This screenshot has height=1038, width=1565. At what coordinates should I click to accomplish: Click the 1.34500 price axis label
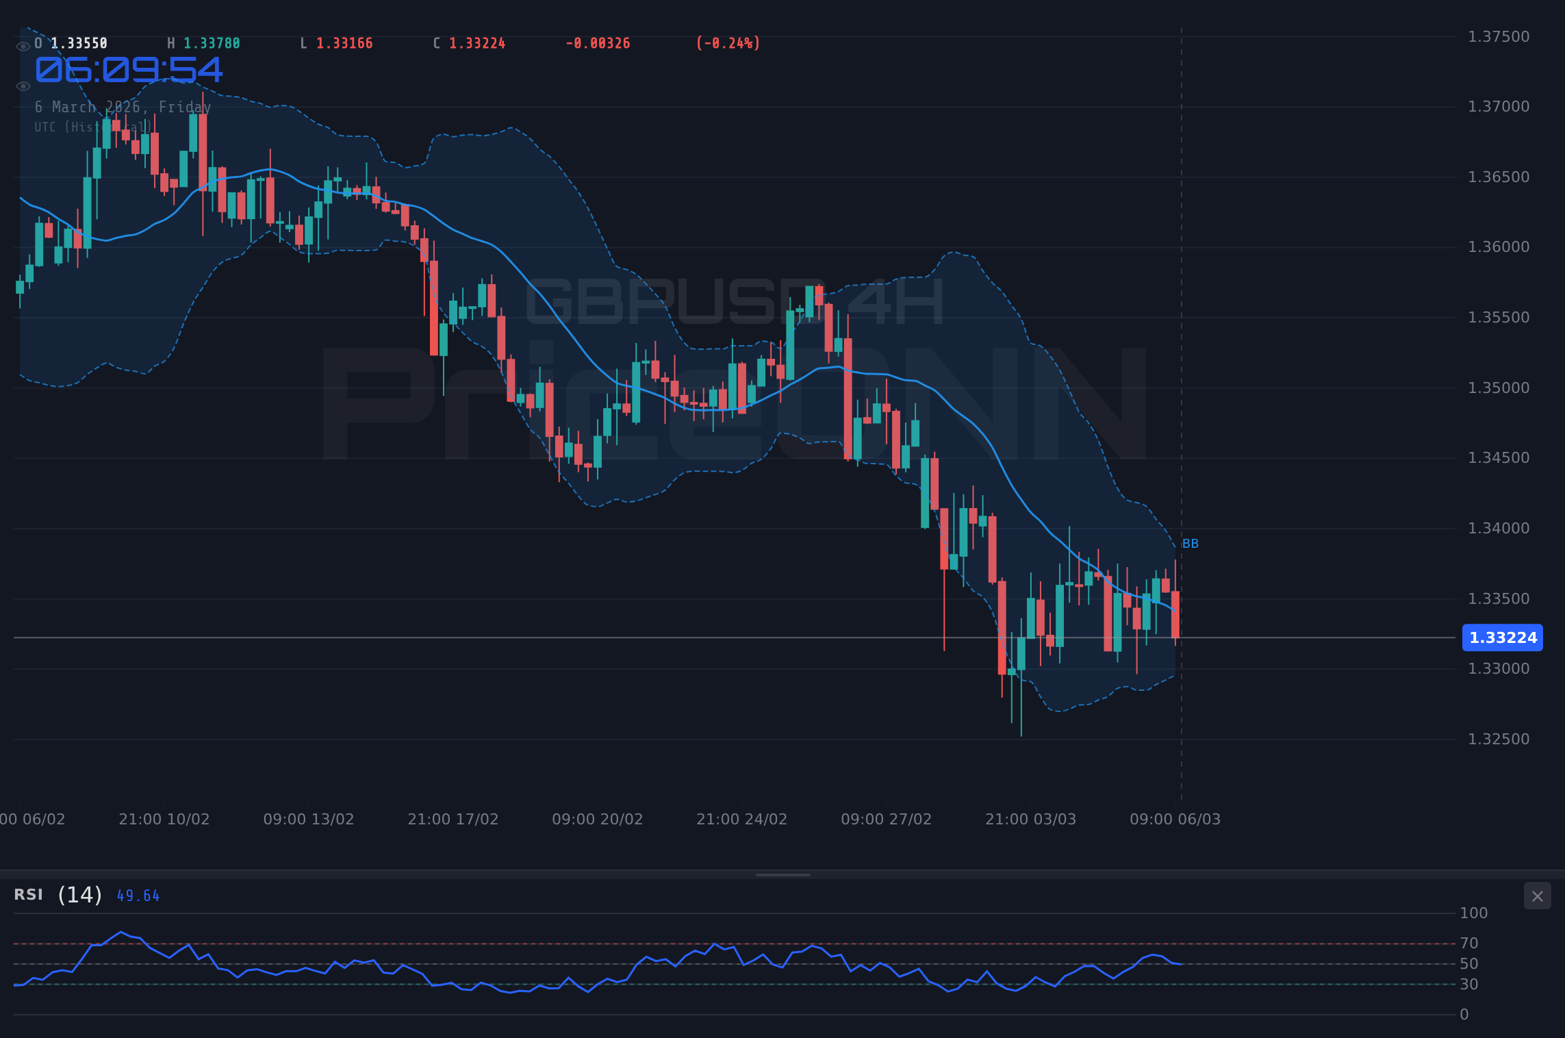coord(1499,458)
